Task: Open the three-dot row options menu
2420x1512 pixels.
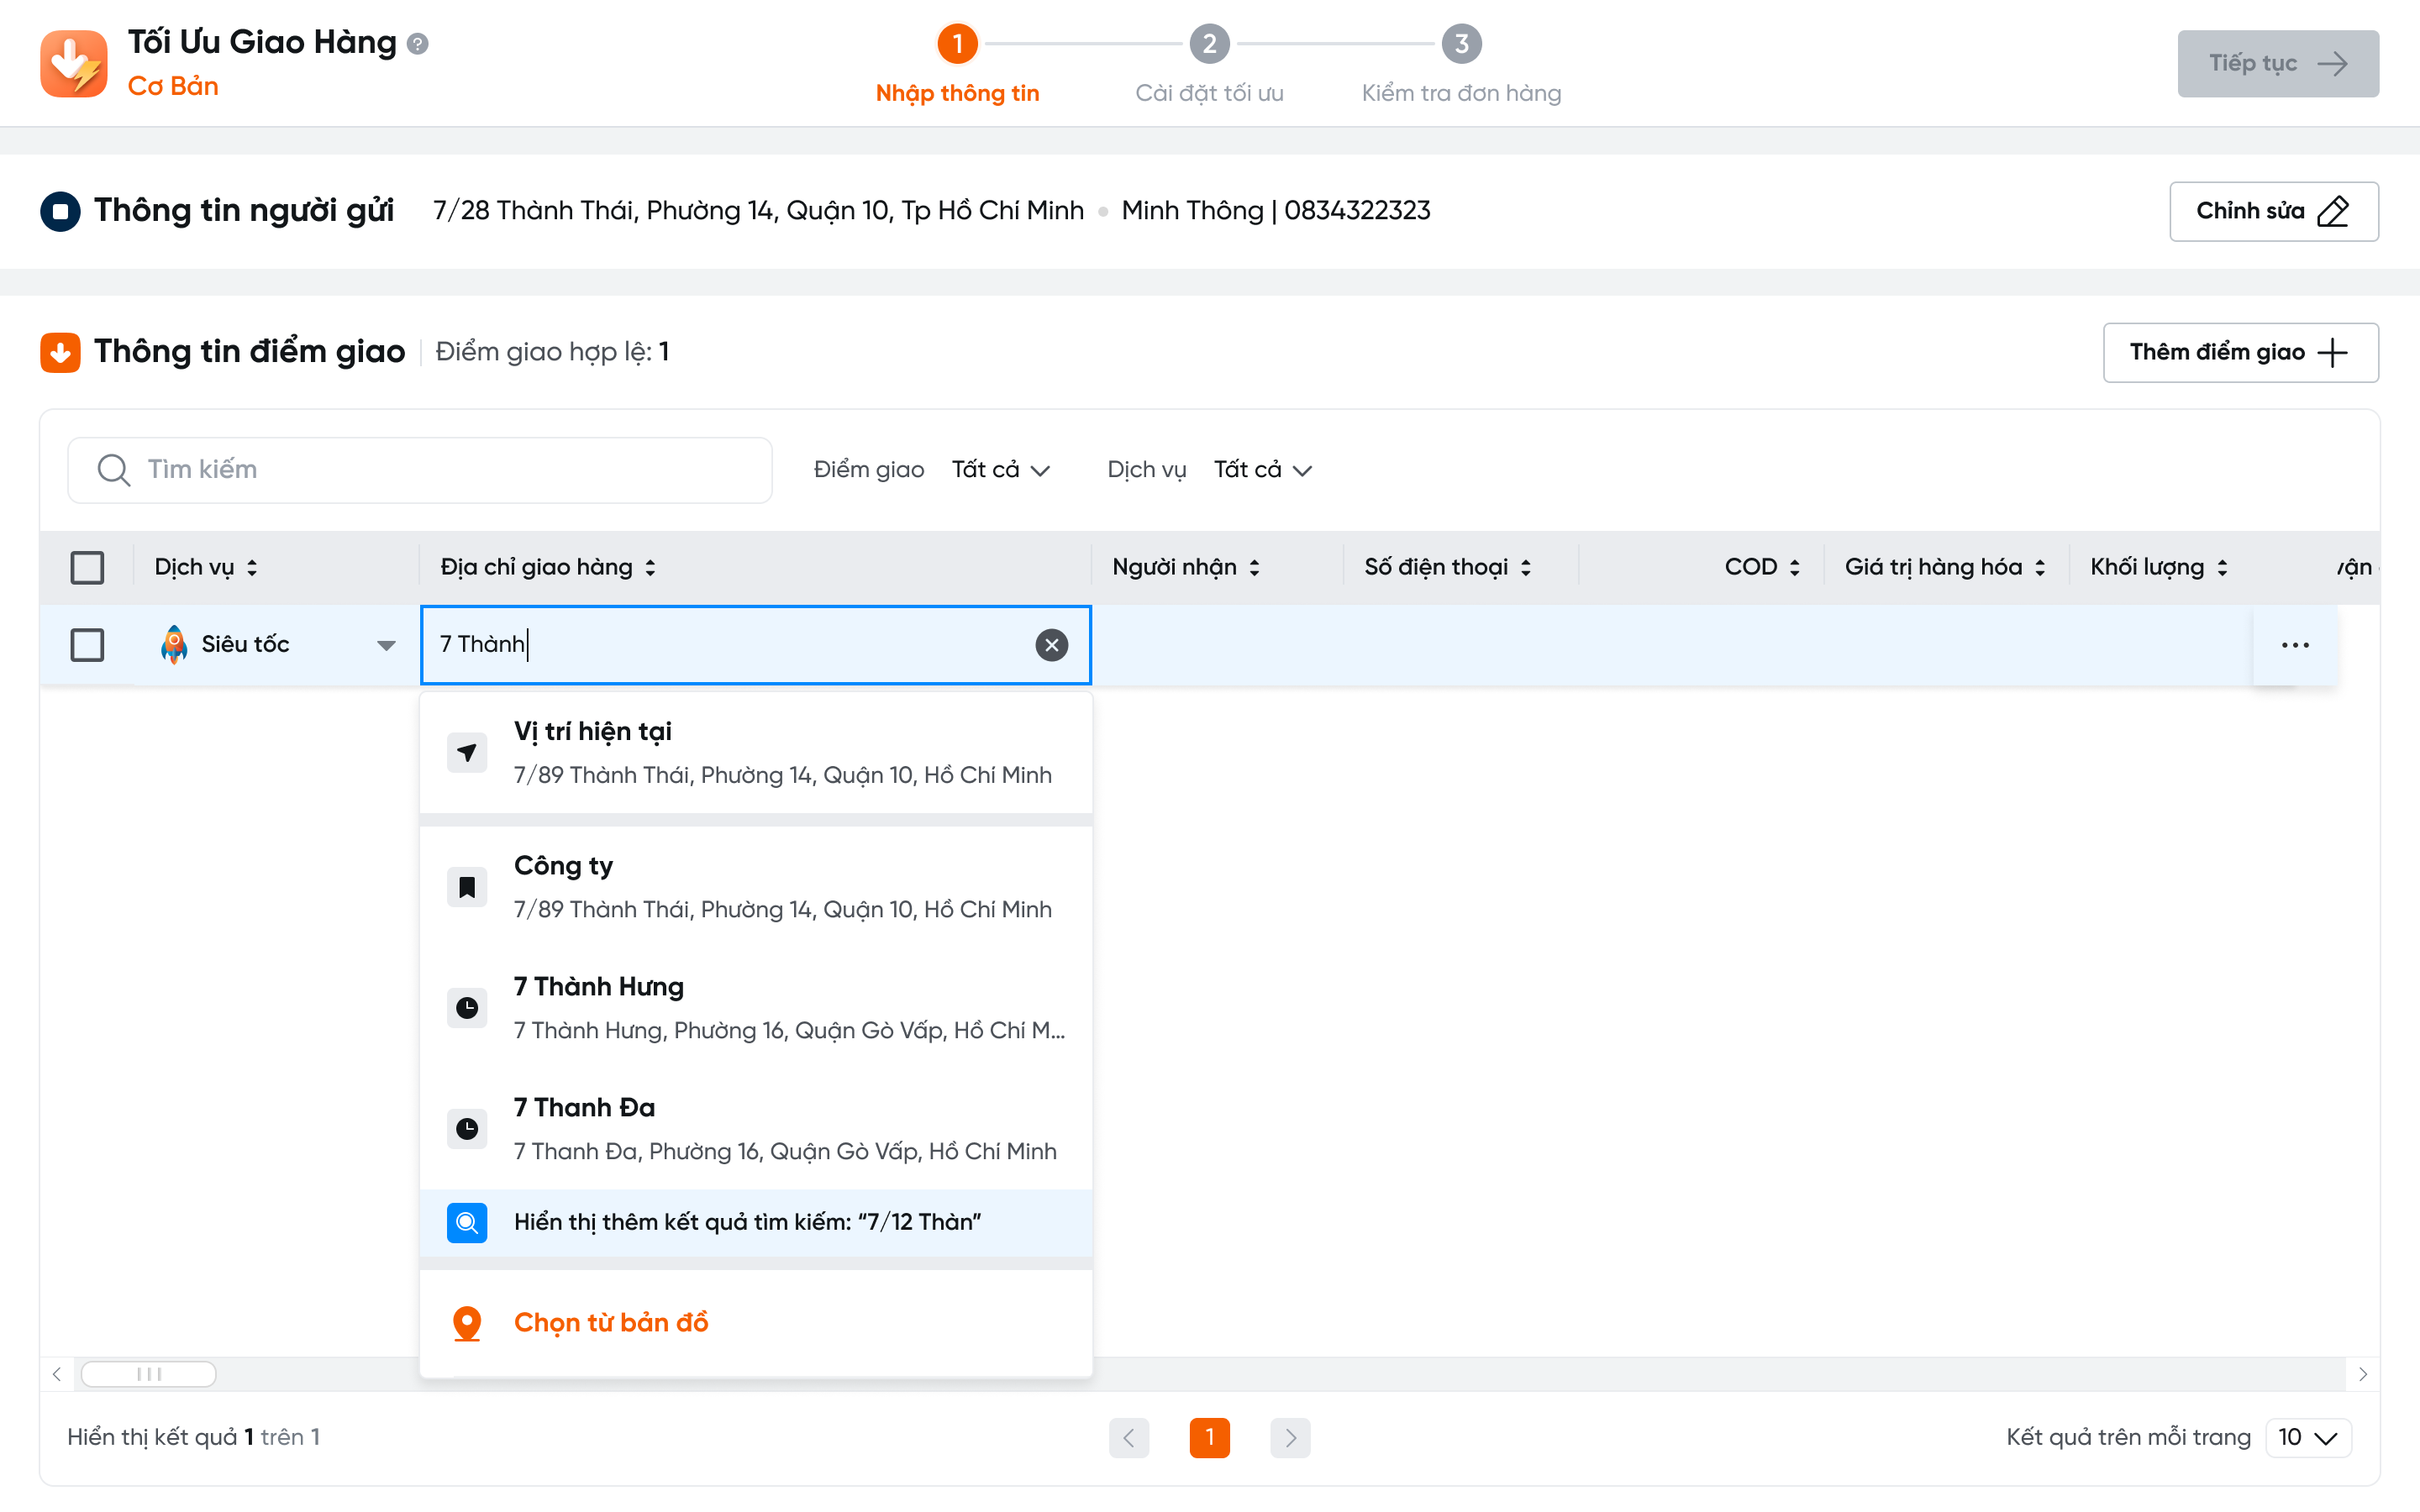Action: (2294, 645)
